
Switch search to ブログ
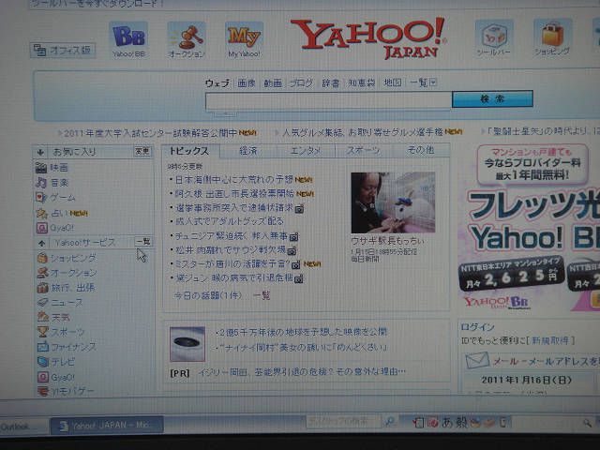(x=302, y=82)
